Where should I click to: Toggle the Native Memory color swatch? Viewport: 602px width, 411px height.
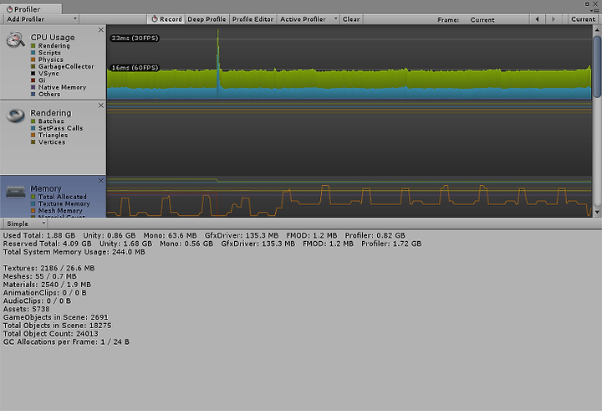[33, 87]
